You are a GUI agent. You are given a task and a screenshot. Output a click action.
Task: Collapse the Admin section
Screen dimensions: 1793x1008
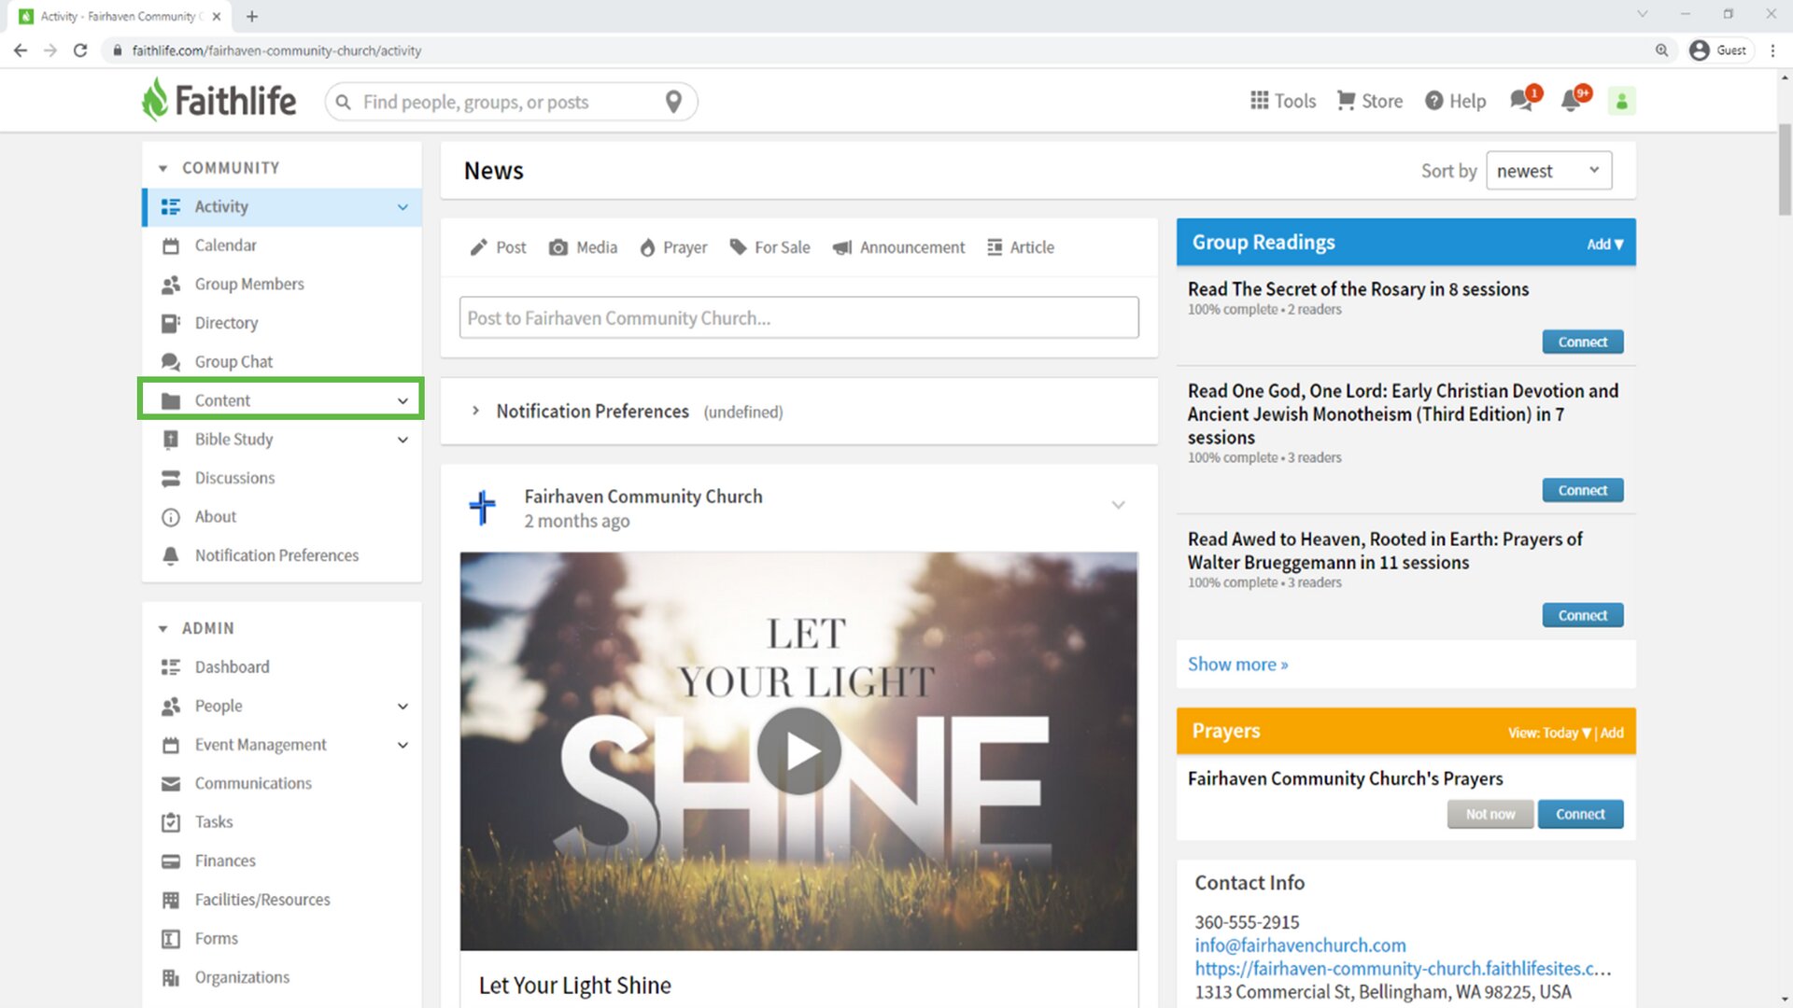coord(163,629)
